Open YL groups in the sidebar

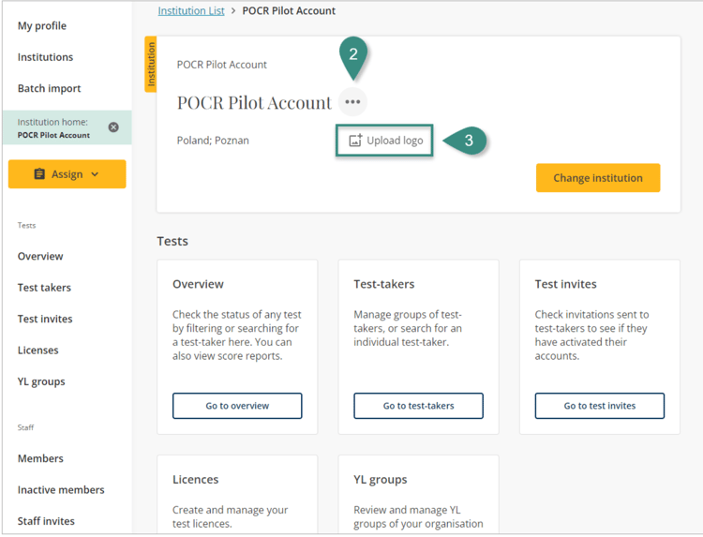click(41, 381)
